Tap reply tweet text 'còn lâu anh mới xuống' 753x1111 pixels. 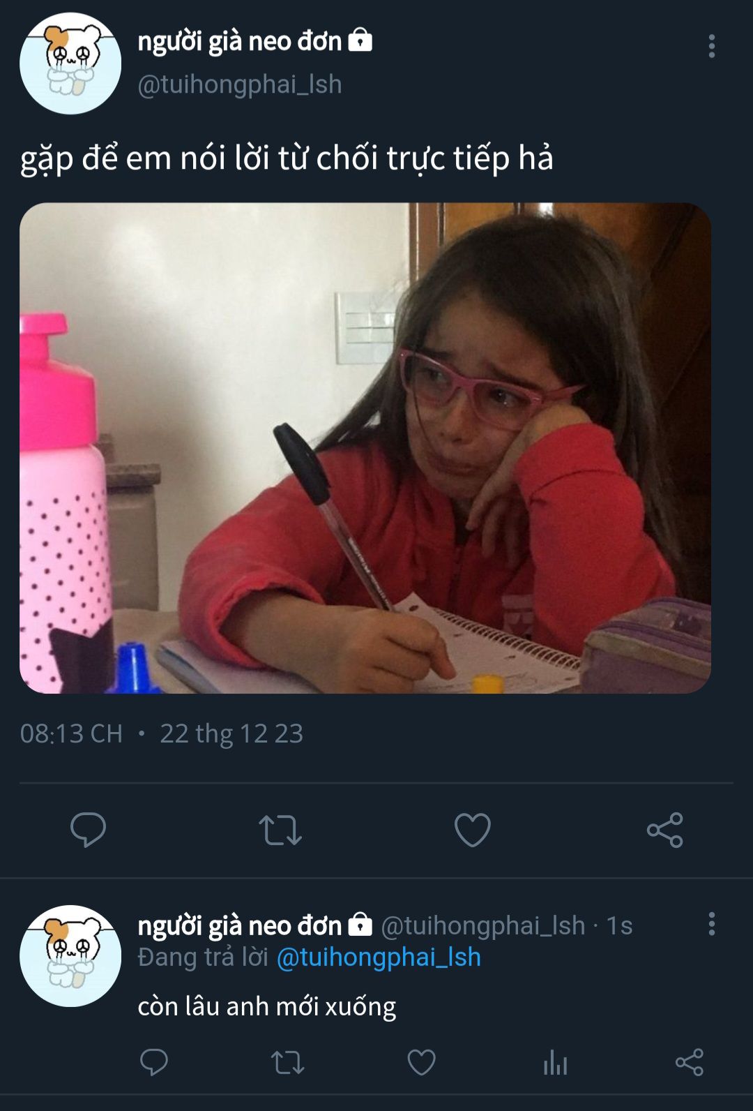click(266, 1006)
